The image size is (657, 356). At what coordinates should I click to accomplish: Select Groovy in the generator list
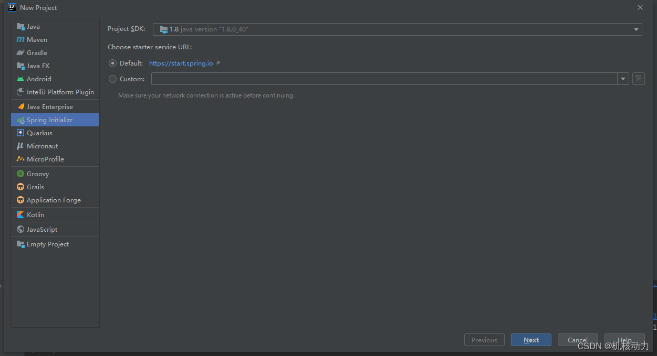(x=55, y=174)
